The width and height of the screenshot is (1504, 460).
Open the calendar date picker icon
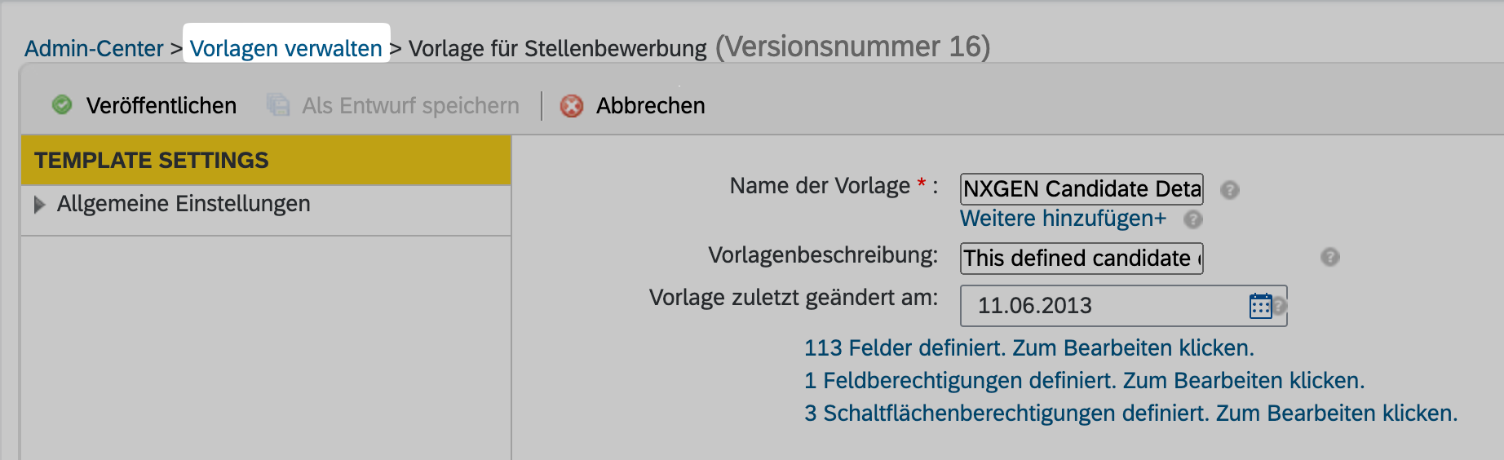pyautogui.click(x=1260, y=306)
